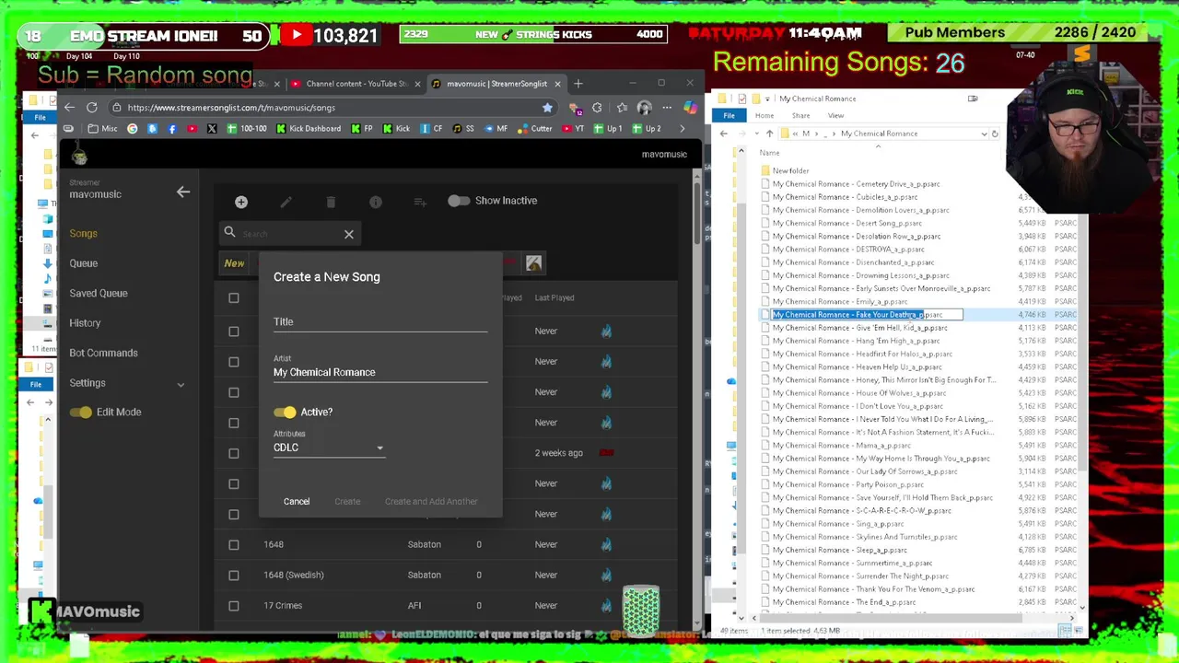The width and height of the screenshot is (1179, 663).
Task: Sort by Name column in Explorer
Action: click(x=769, y=153)
